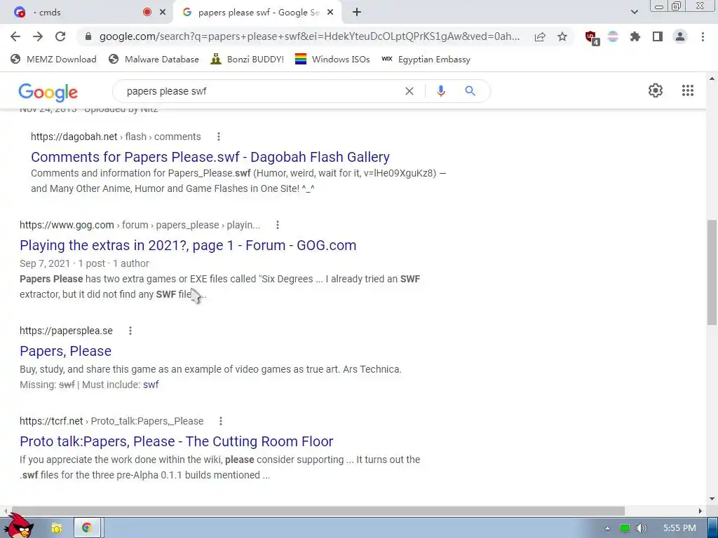Viewport: 718px width, 538px height.
Task: Close the papers please swf tab
Action: [330, 13]
